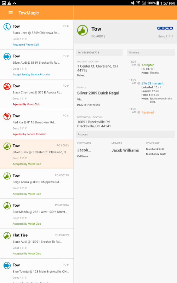The image size is (177, 283).
Task: Tap the green thumbs-up icon on Beige Acura job
Action: 7,176
